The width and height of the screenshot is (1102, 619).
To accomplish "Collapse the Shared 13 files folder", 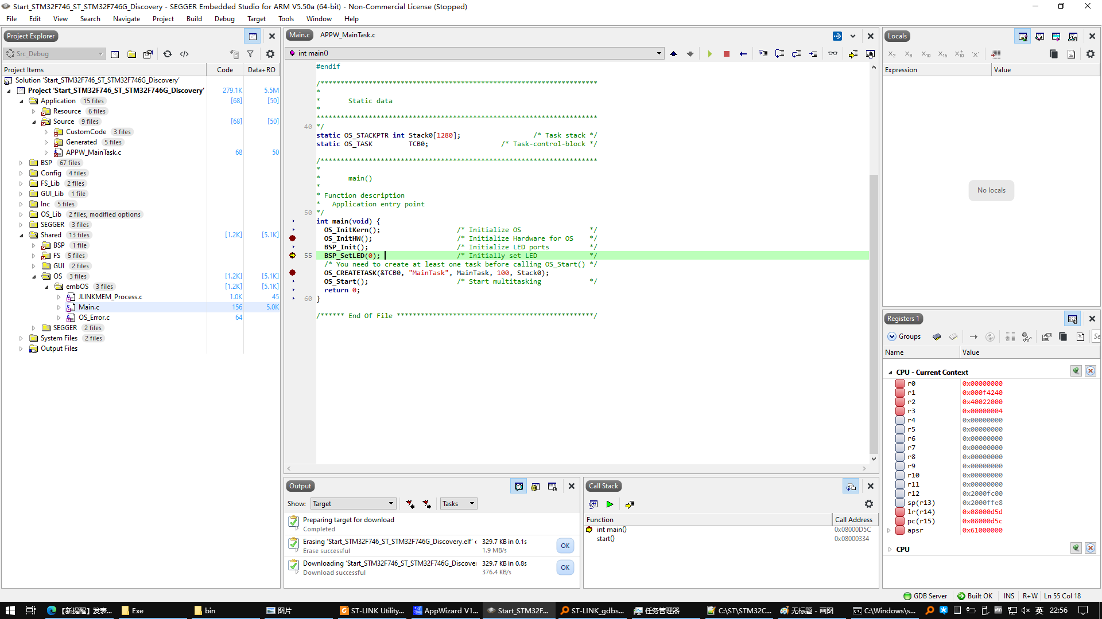I will (21, 235).
